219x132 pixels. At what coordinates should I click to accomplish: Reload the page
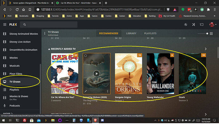click(x=17, y=10)
